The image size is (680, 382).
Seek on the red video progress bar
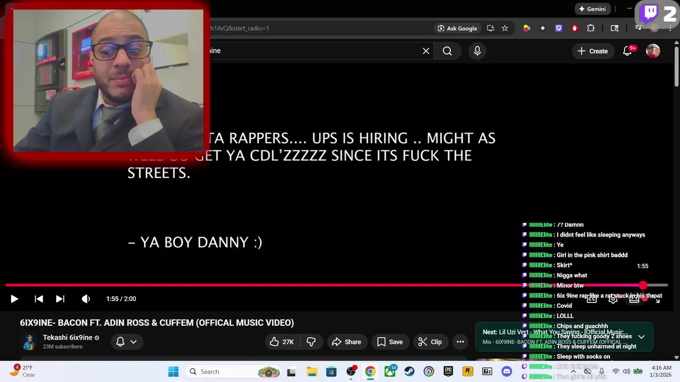(x=336, y=285)
